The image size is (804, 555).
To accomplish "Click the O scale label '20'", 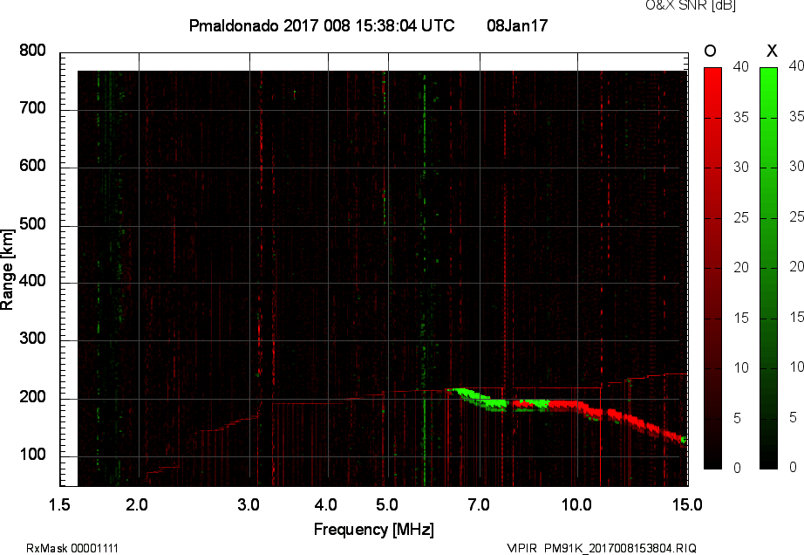I will click(x=741, y=267).
